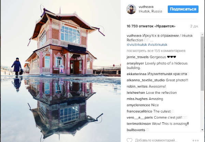Open builtevents commenter profile
This screenshot has height=142, width=205.
136,130
